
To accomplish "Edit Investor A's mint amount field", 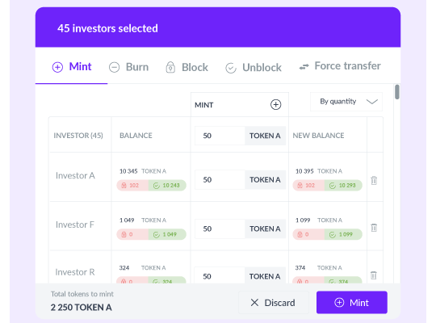I will pos(220,180).
